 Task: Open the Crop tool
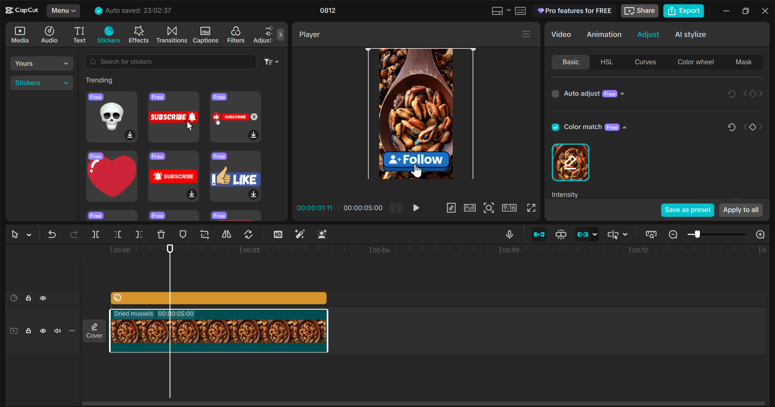click(x=204, y=234)
